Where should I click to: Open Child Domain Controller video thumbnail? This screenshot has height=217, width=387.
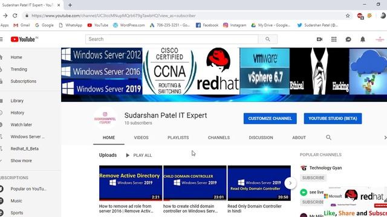195,183
